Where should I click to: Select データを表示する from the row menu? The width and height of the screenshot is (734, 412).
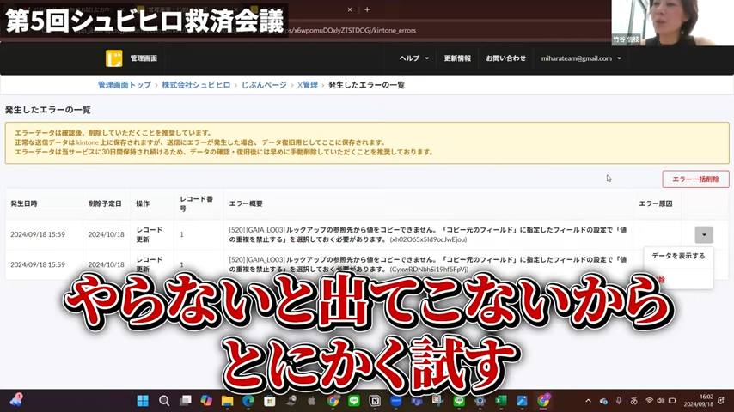[x=678, y=256]
